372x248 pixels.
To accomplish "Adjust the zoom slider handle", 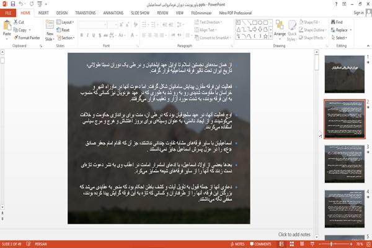I will (332, 244).
